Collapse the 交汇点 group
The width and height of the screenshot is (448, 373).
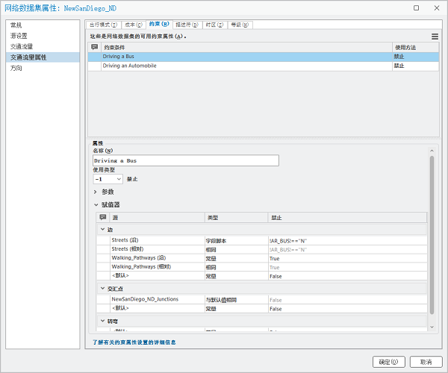click(102, 288)
